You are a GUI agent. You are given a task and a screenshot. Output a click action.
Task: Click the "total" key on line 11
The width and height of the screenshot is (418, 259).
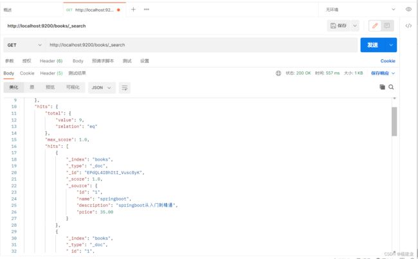point(55,113)
